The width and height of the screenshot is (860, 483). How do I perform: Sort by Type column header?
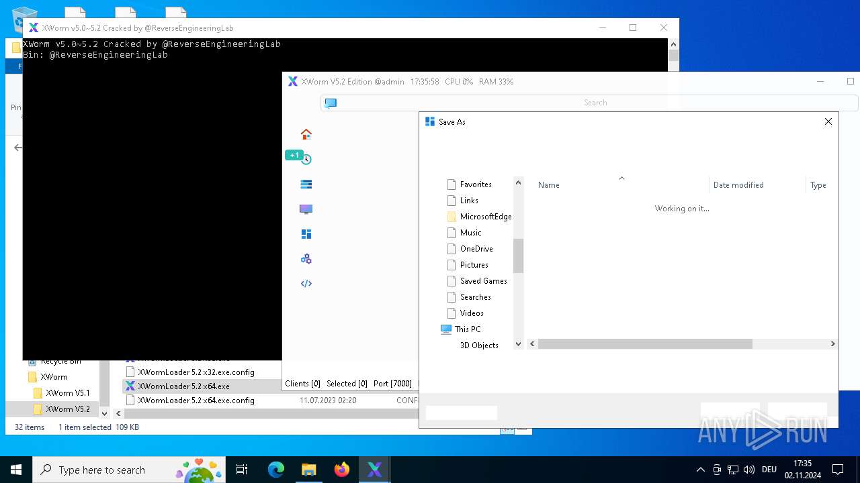click(818, 185)
